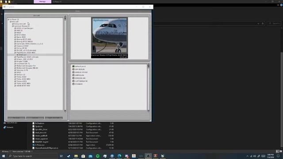Viewport: 283px width, 159px height.
Task: Select the A320.acf aircraft file
Action: (x=23, y=55)
